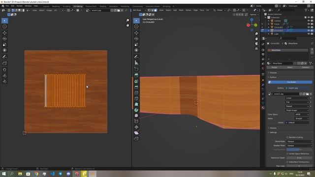Open Shadow Mode dropdown set to Opaque
This screenshot has height=177, width=315.
[x=299, y=146]
